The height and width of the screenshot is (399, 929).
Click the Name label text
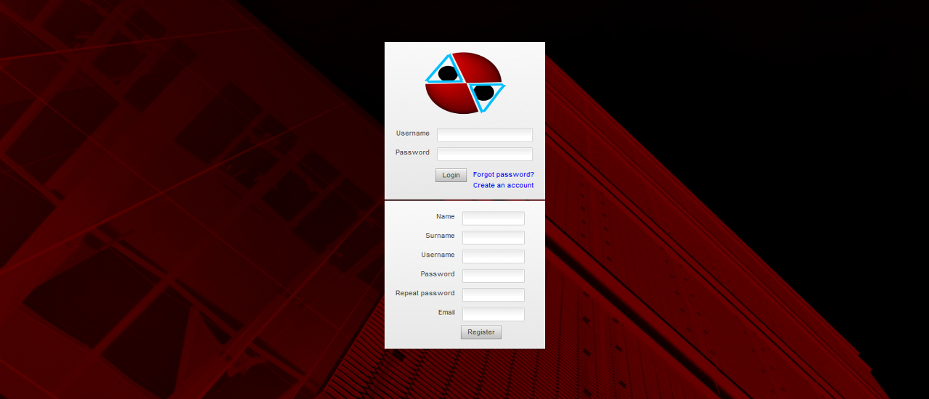click(446, 216)
